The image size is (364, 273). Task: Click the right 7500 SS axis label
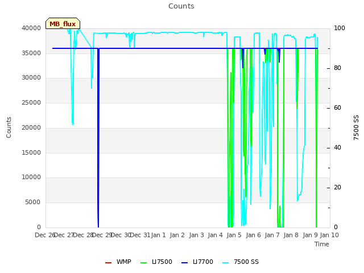click(356, 127)
